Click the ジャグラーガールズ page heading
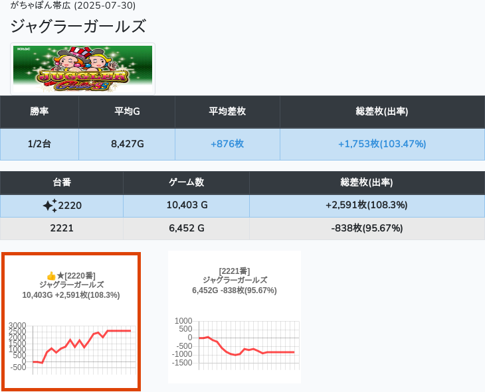The width and height of the screenshot is (485, 392). coord(78,27)
